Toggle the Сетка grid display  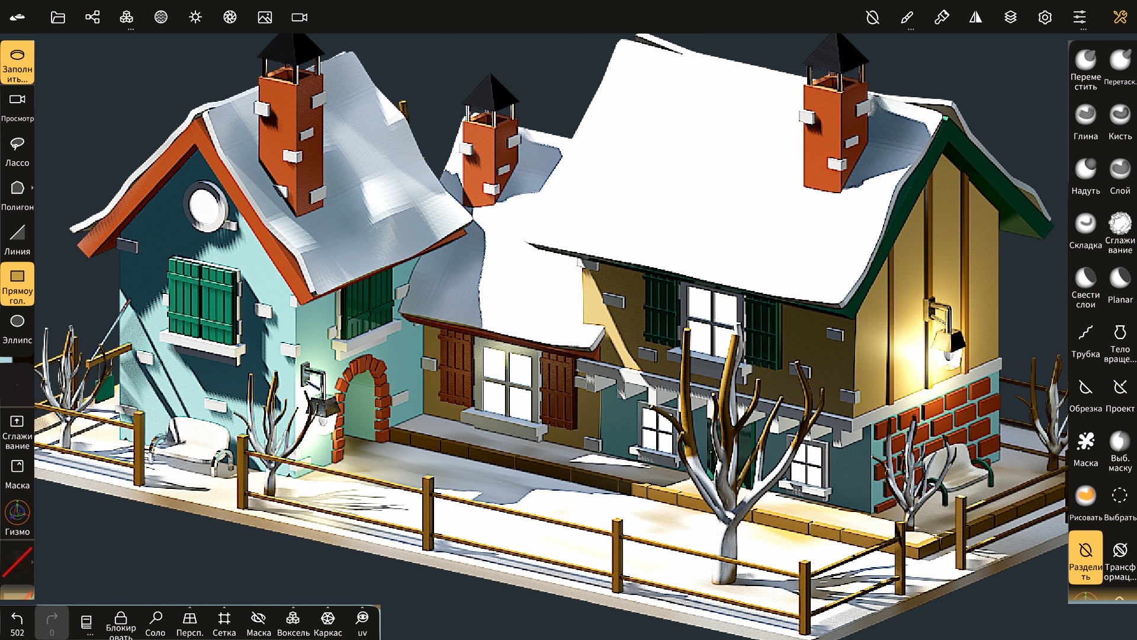tap(224, 623)
